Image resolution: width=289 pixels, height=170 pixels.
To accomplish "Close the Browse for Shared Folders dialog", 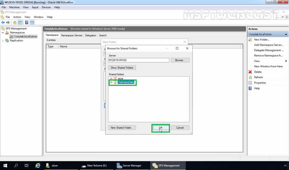I will (187, 48).
